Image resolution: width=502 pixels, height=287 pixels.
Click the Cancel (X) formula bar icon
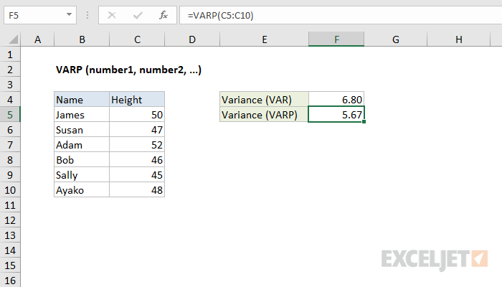coord(112,15)
